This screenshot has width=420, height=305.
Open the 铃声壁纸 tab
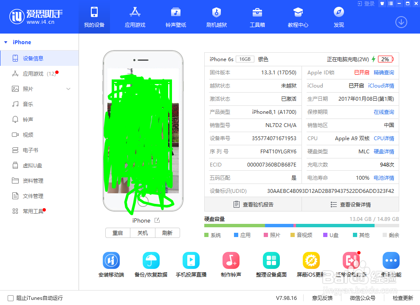click(176, 17)
